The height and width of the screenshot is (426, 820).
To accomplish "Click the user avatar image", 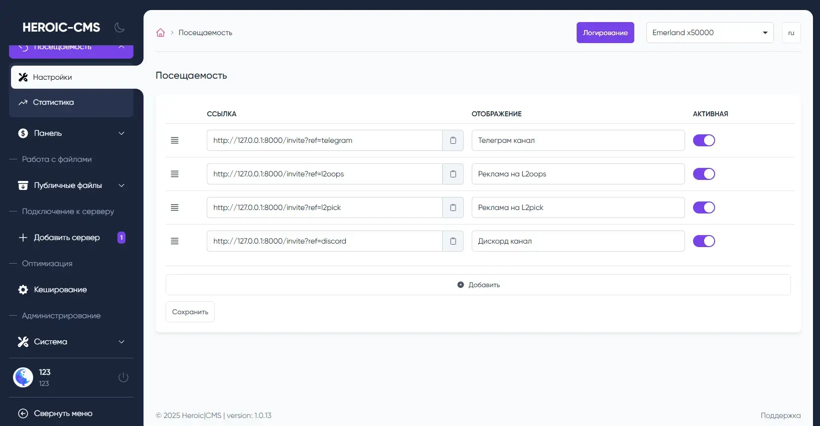I will (23, 377).
